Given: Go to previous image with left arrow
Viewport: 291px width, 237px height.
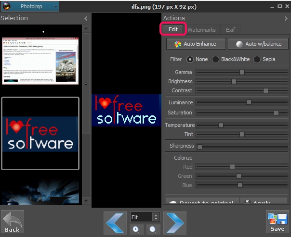Looking at the screenshot, I should click(115, 223).
